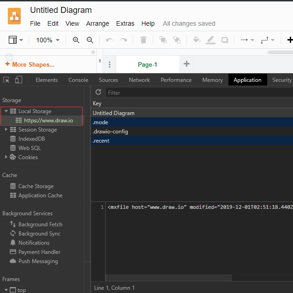This screenshot has width=293, height=293.
Task: Click the fill color bucket icon
Action: (197, 40)
